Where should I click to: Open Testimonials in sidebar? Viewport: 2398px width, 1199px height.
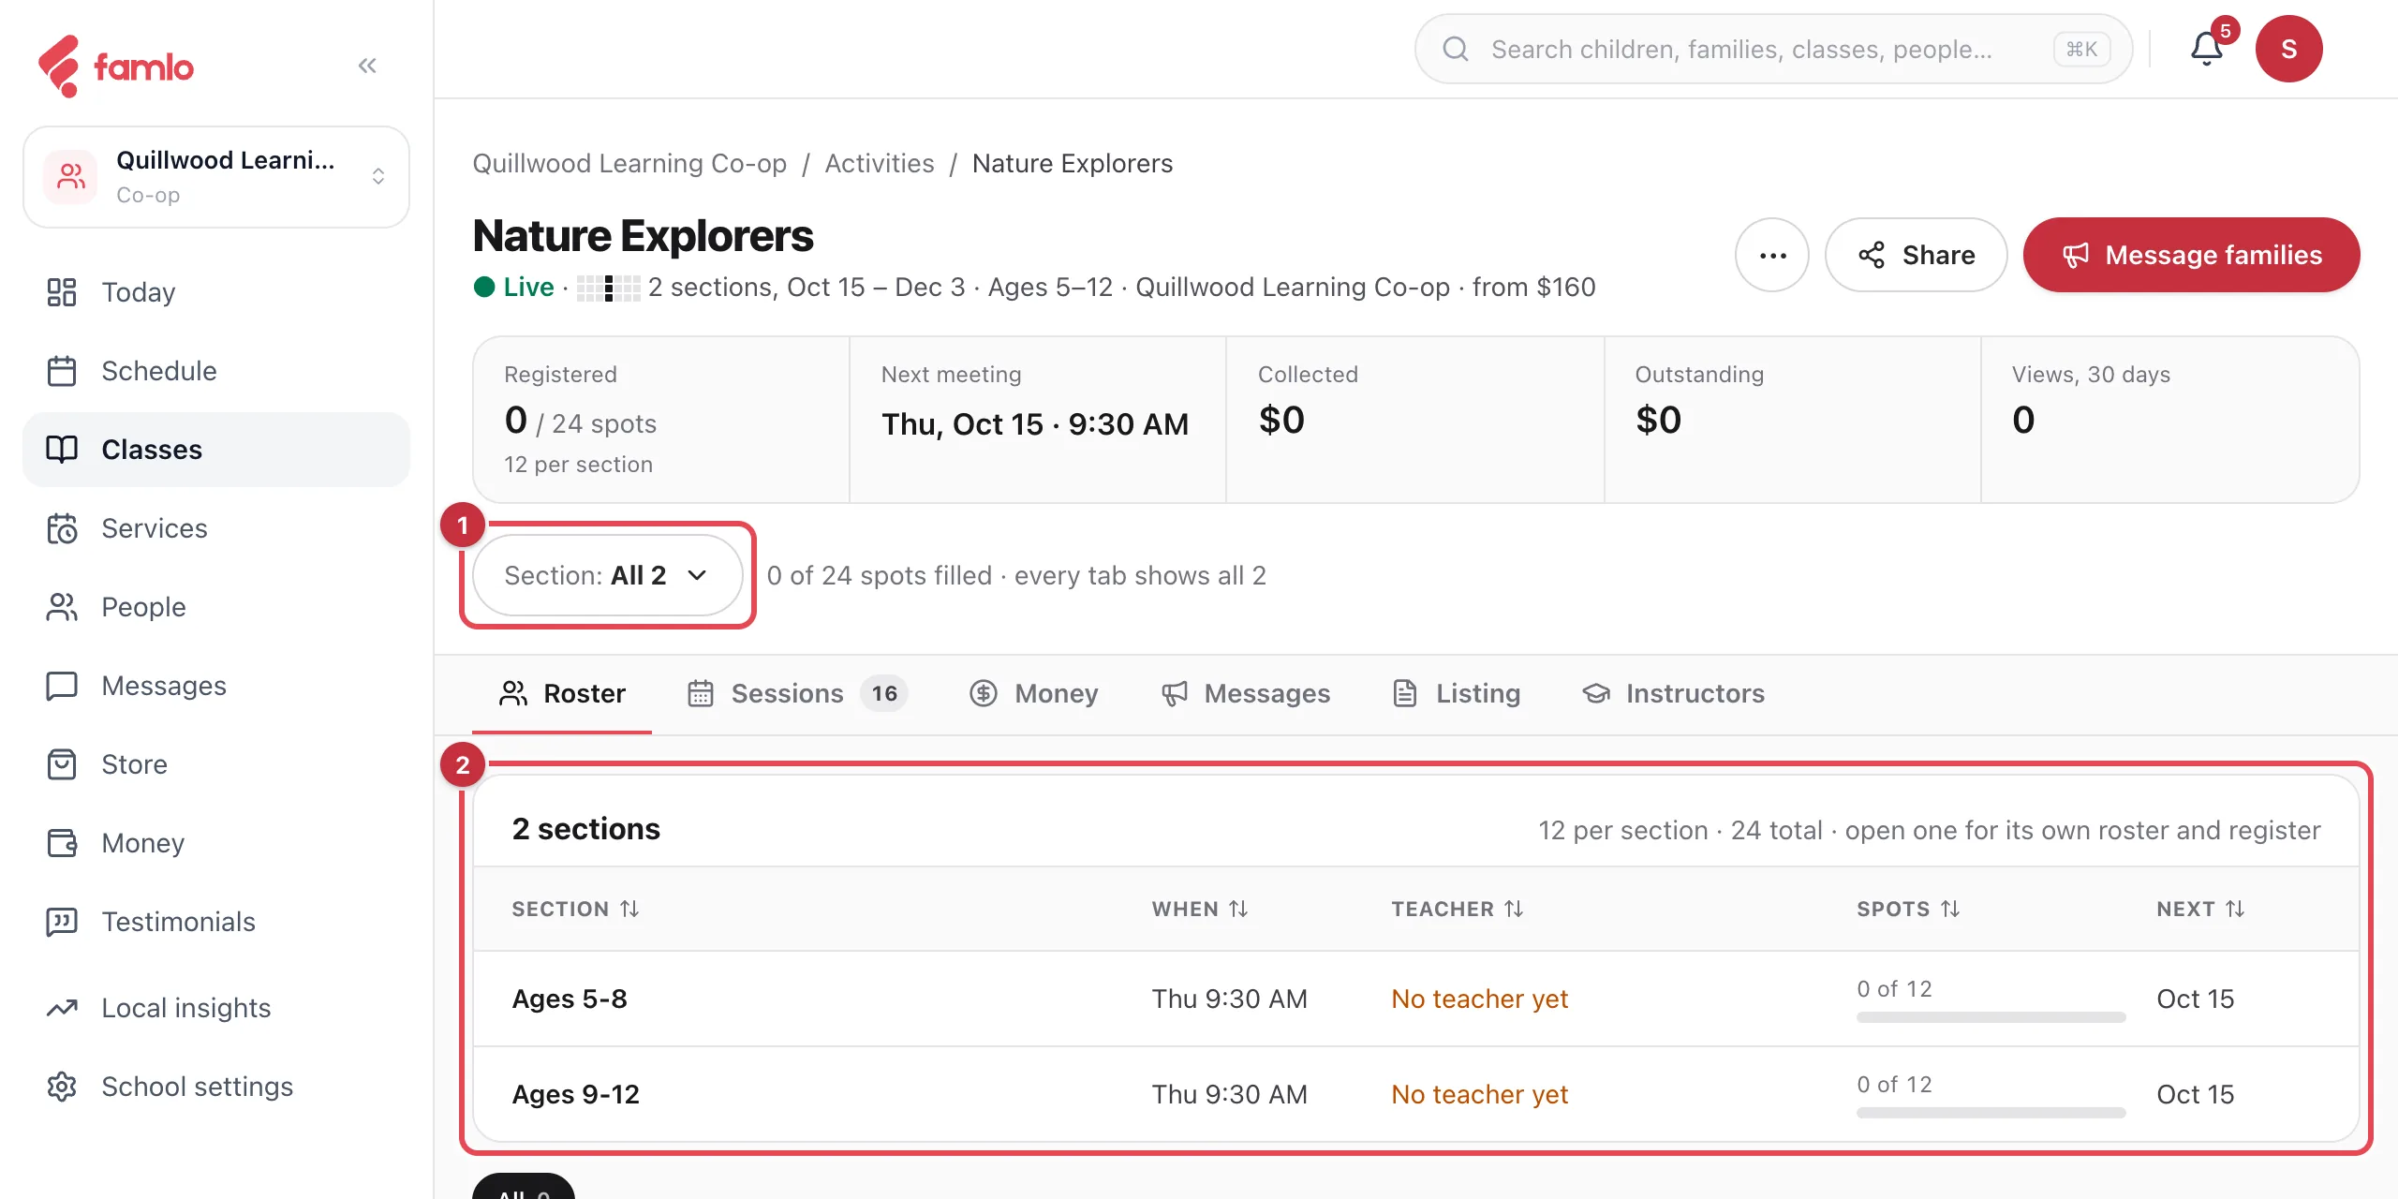coord(216,922)
